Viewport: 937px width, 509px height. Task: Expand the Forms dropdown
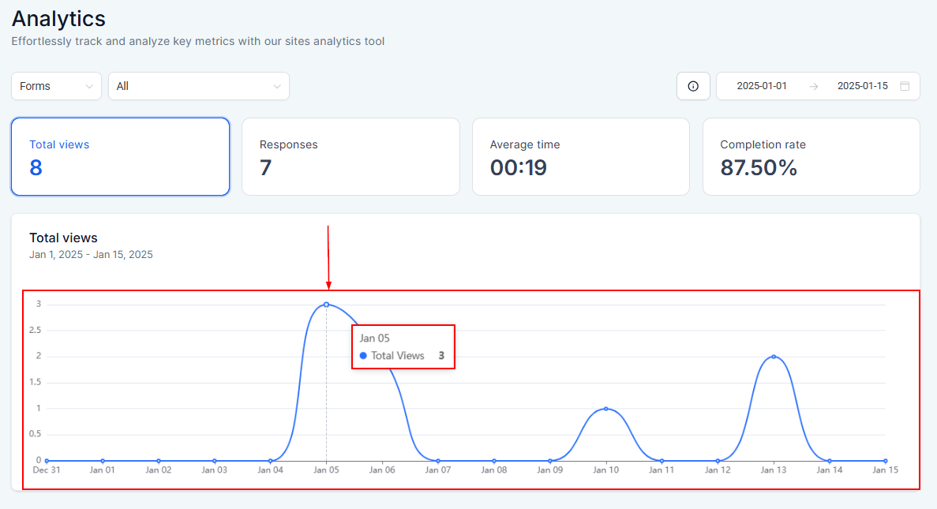coord(56,86)
